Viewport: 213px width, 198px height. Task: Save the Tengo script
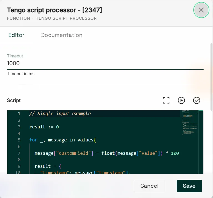tap(189, 186)
